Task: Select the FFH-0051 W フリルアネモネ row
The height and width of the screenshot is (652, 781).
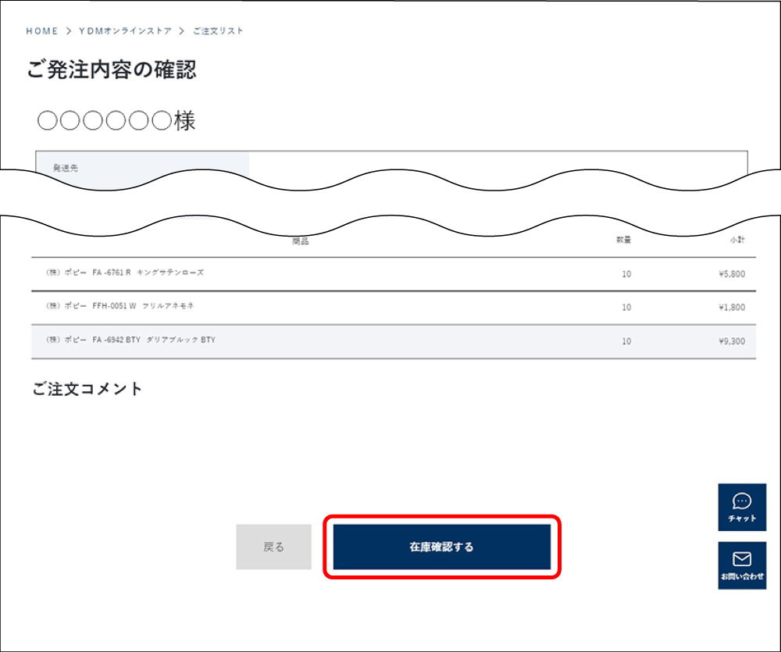Action: (x=394, y=307)
